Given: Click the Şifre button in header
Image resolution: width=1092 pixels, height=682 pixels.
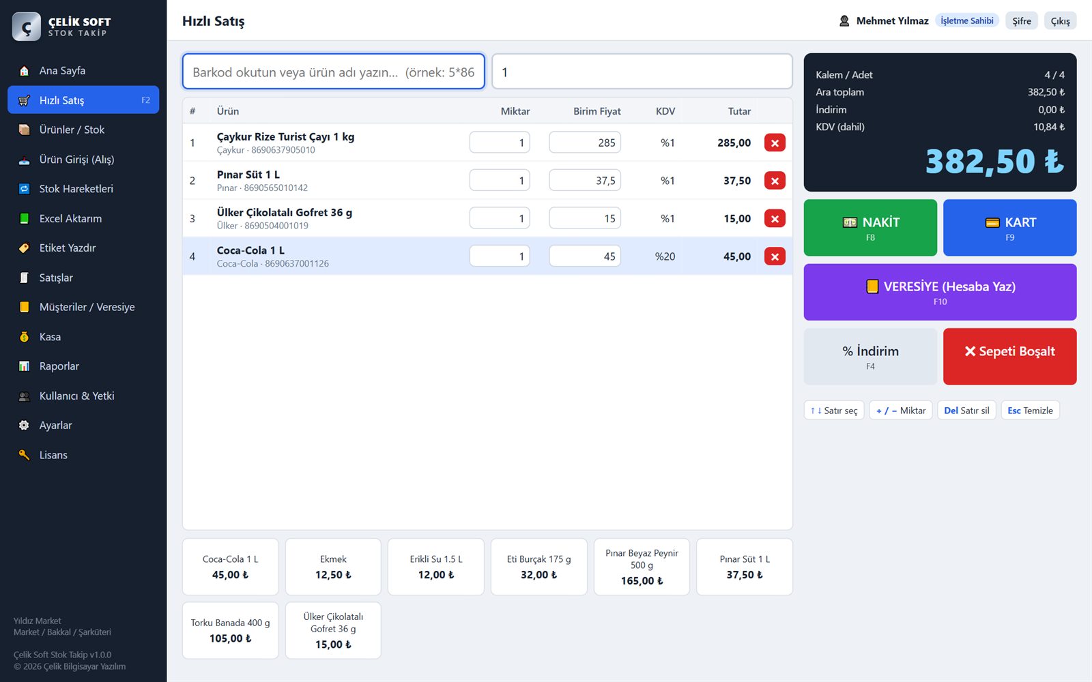Looking at the screenshot, I should pos(1022,21).
